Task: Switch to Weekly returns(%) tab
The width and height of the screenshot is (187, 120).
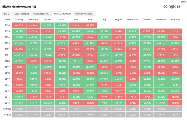Action: click(x=41, y=14)
